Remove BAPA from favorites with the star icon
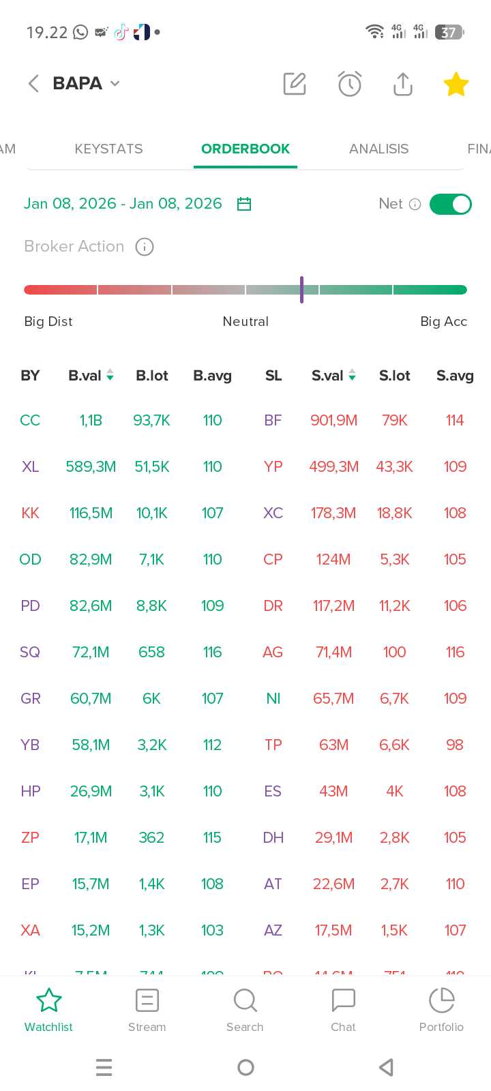This screenshot has height=1091, width=491. click(x=456, y=85)
